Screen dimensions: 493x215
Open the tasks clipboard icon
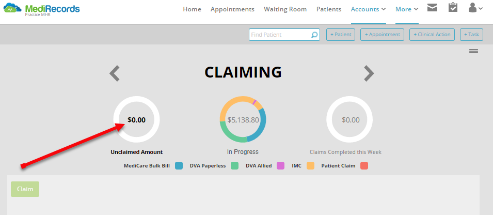click(453, 8)
